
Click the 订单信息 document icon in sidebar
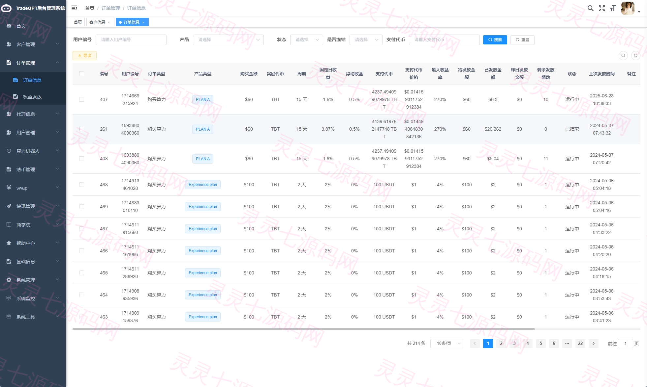pos(15,80)
